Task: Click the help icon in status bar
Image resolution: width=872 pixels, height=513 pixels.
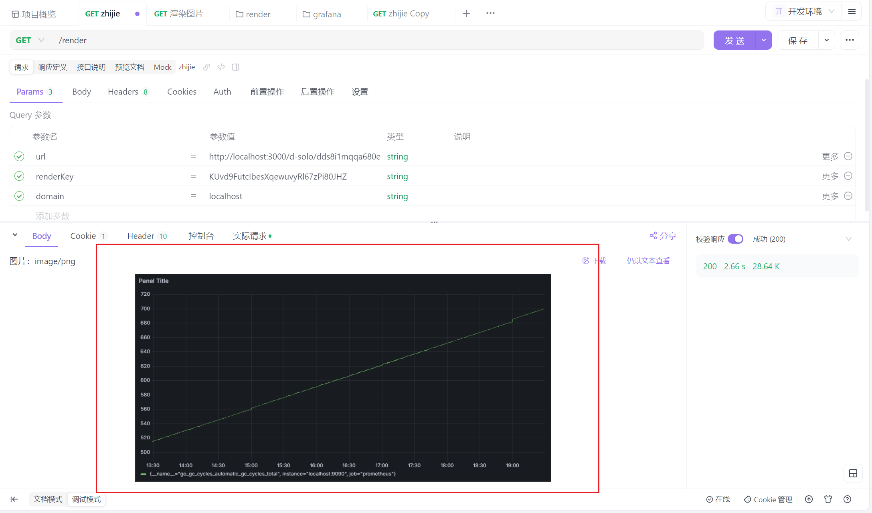Action: click(x=847, y=499)
